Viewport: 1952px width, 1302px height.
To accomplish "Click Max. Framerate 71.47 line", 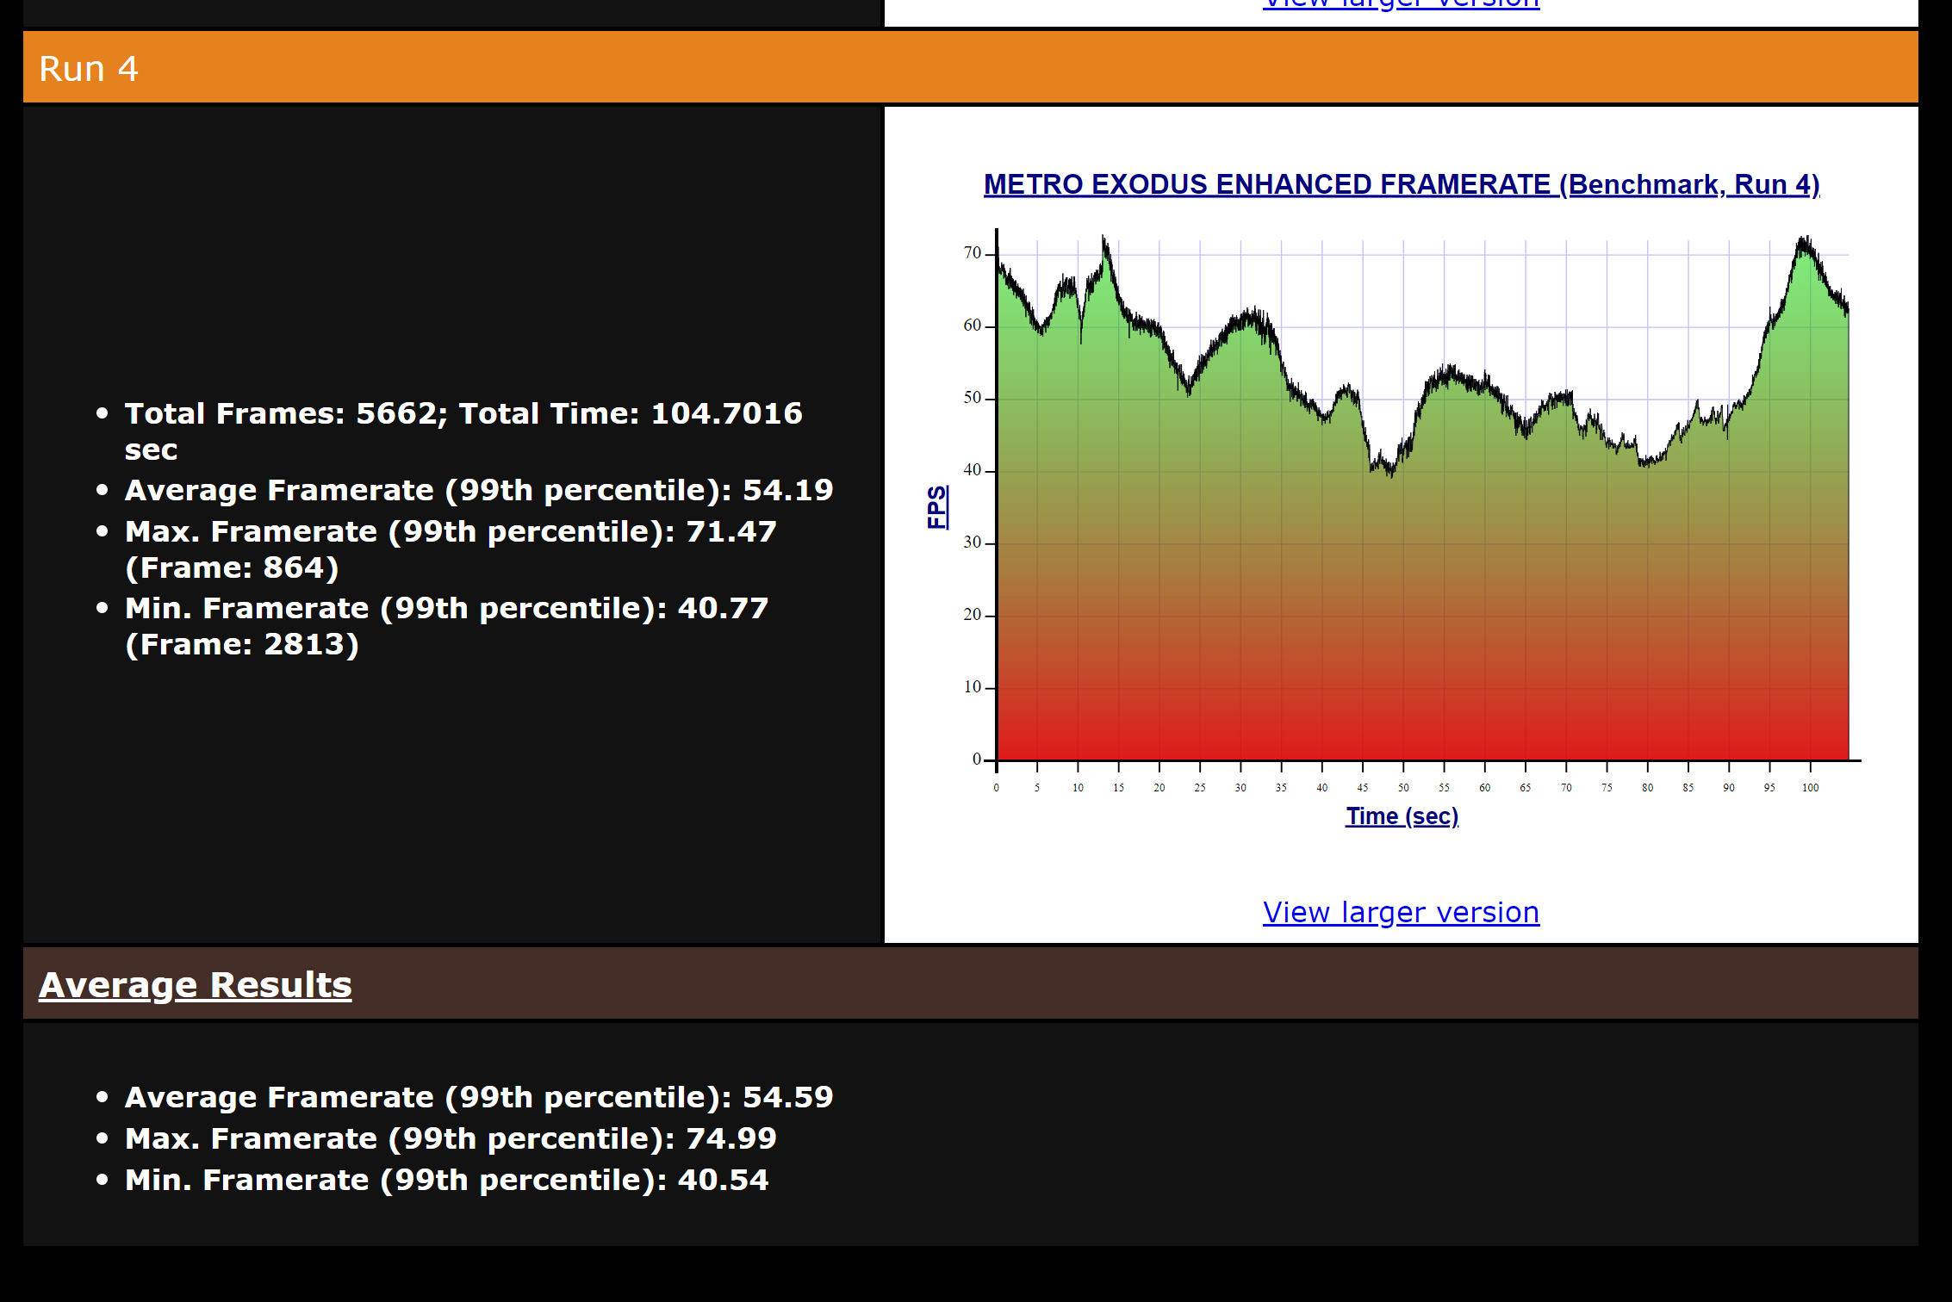I will (x=450, y=532).
